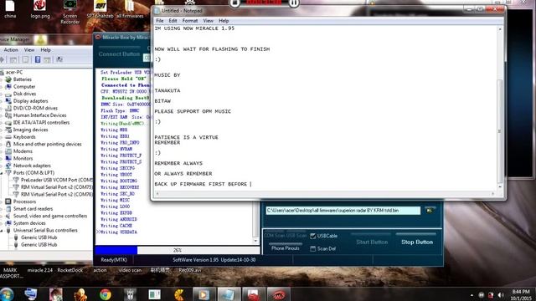This screenshot has width=536, height=301.
Task: Open Google Chrome from the taskbar
Action: pyautogui.click(x=106, y=294)
